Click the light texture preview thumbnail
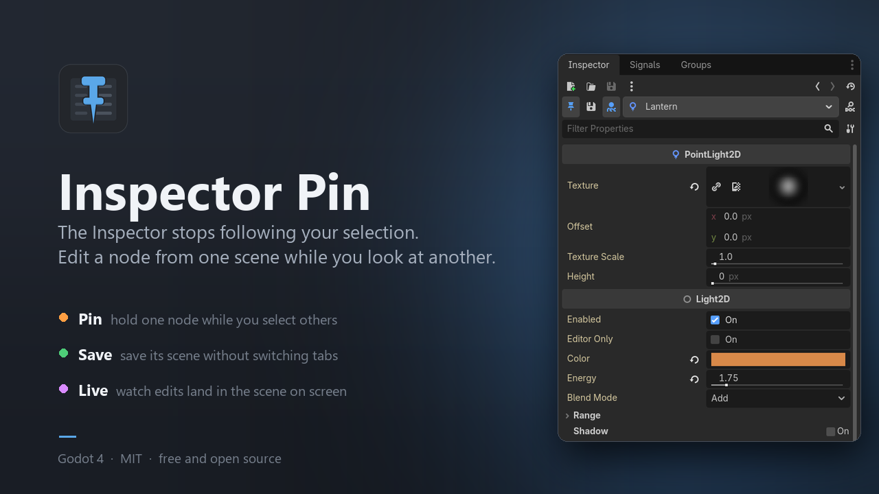879x494 pixels. pos(788,187)
